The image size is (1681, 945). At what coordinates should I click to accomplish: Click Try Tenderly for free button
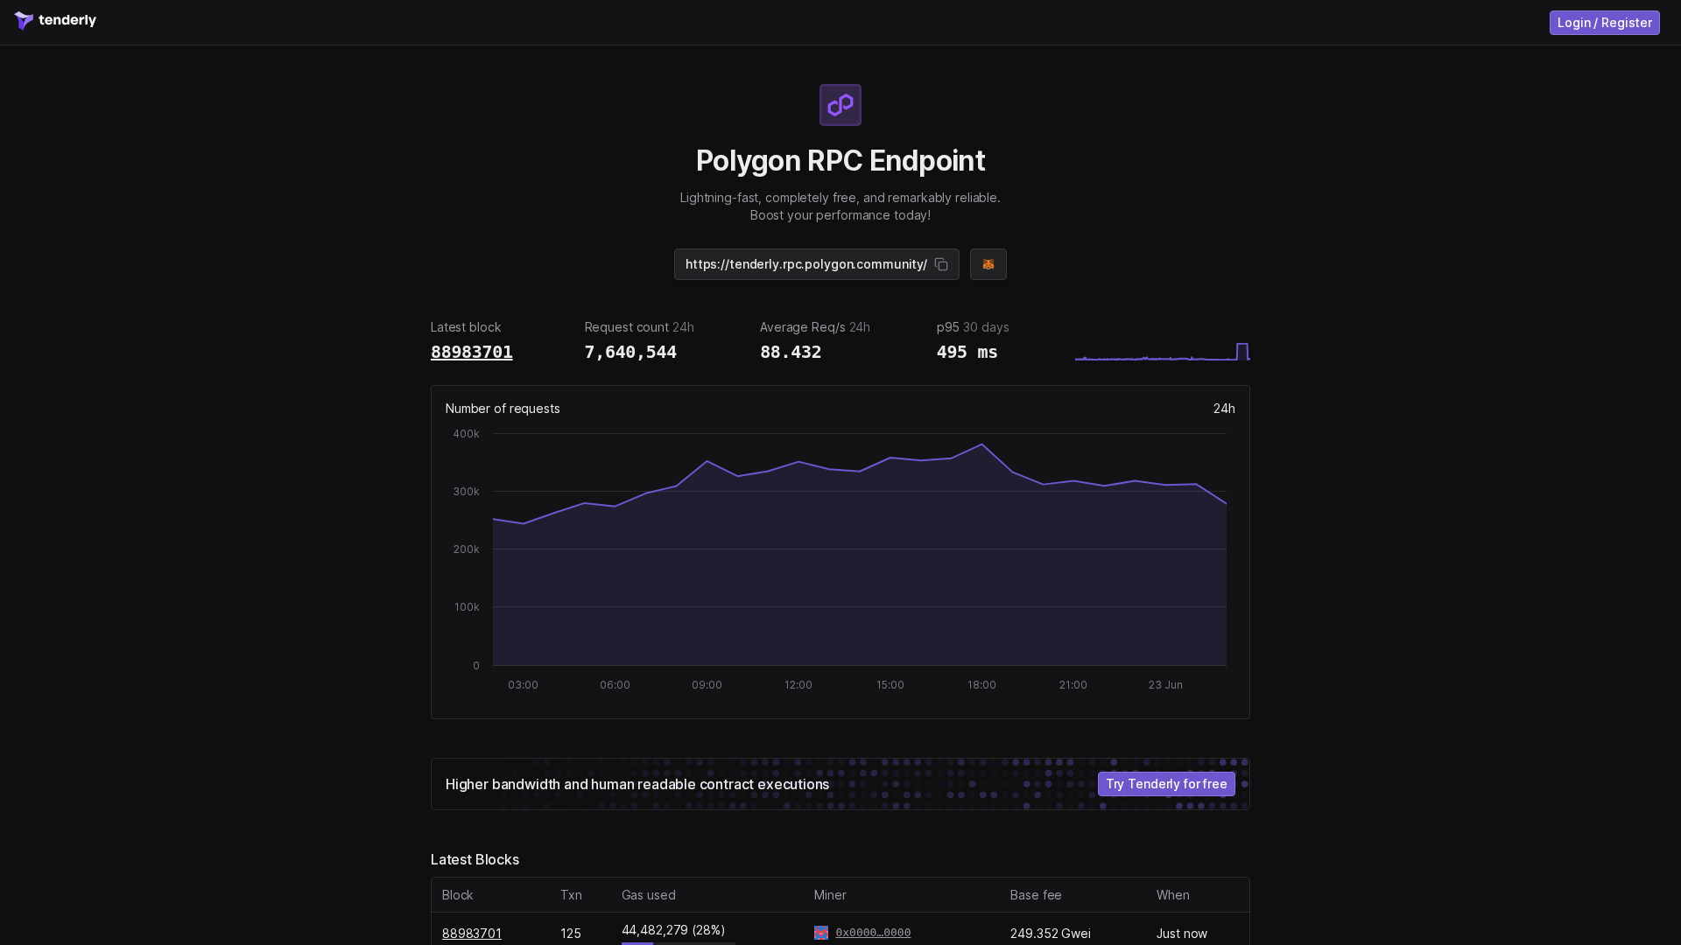click(1166, 784)
